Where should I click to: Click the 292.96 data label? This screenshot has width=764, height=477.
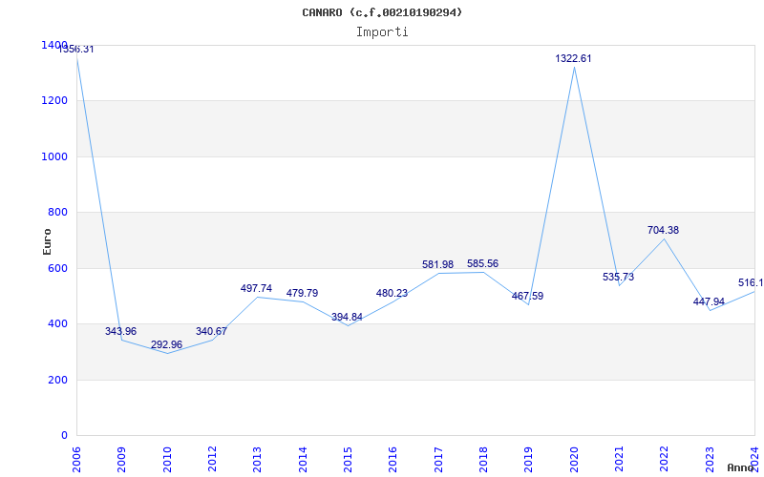(x=166, y=345)
